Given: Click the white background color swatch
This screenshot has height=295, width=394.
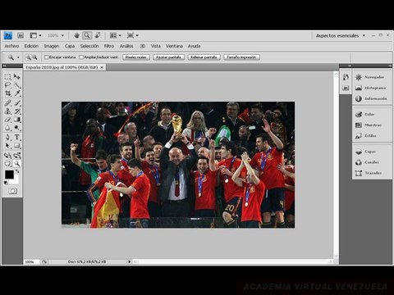Looking at the screenshot, I should coord(16,181).
